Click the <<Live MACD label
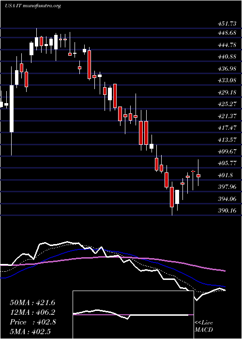This screenshot has width=242, height=339. (x=204, y=326)
